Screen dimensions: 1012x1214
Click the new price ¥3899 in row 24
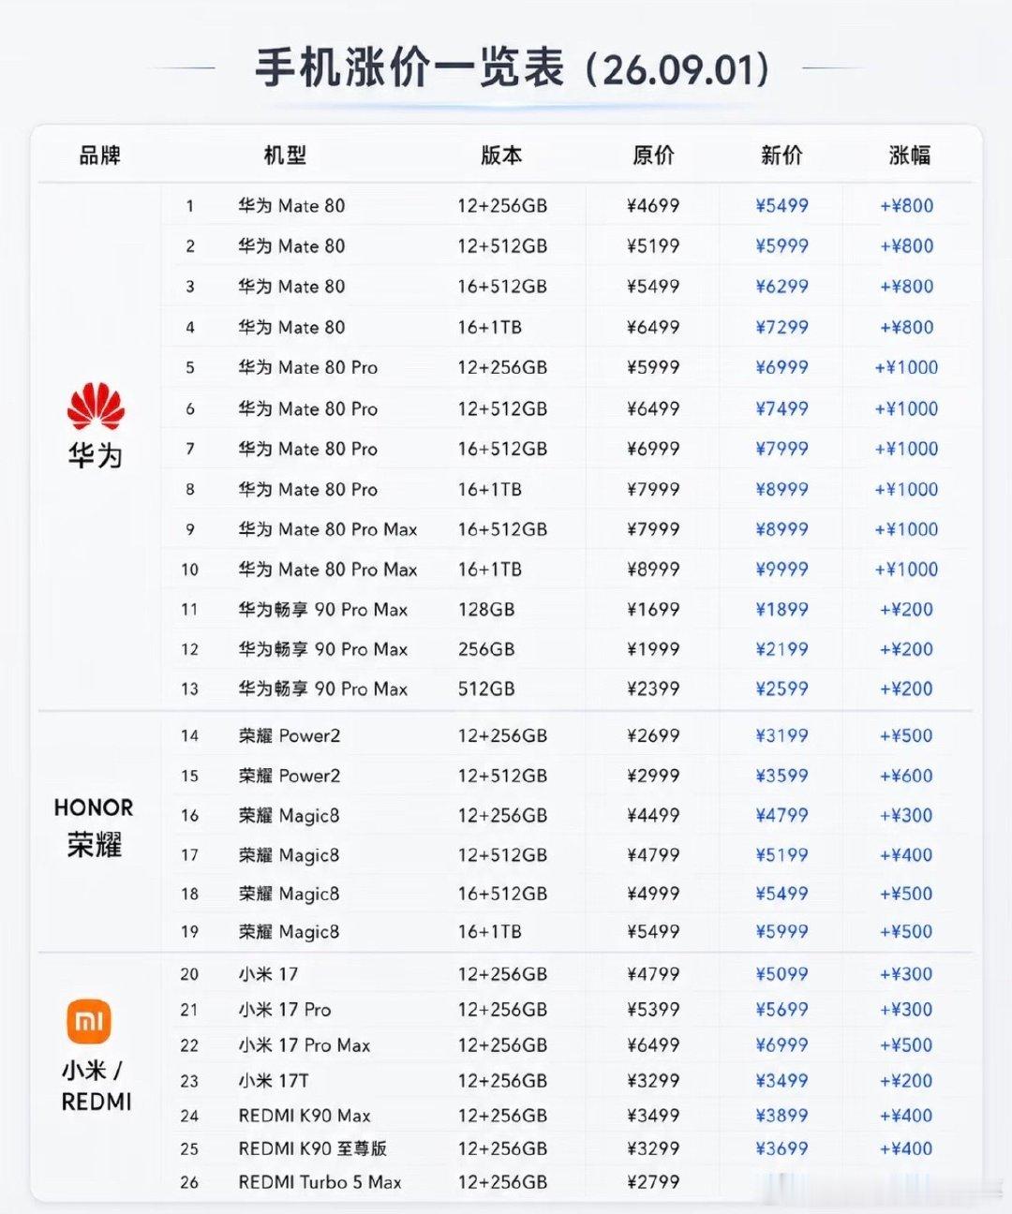(x=781, y=1116)
